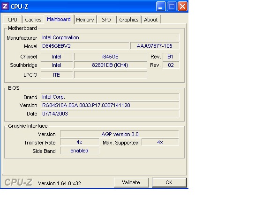
Task: Click the Manufacturer label
Action: pyautogui.click(x=22, y=38)
